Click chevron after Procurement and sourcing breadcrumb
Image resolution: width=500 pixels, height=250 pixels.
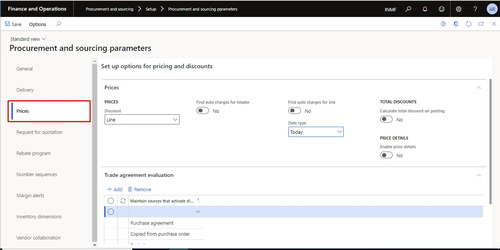tap(139, 9)
